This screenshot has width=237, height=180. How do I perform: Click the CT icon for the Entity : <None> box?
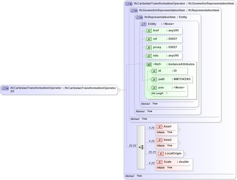point(143,24)
